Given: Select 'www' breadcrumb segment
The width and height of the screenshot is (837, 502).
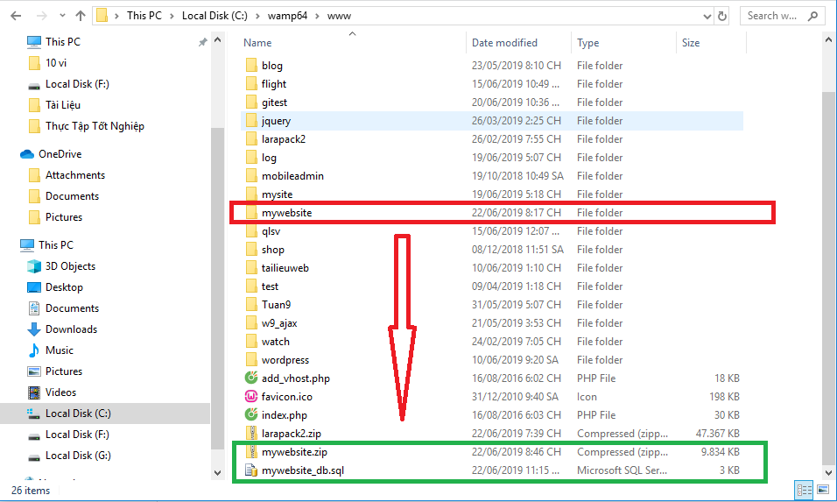Looking at the screenshot, I should (339, 16).
